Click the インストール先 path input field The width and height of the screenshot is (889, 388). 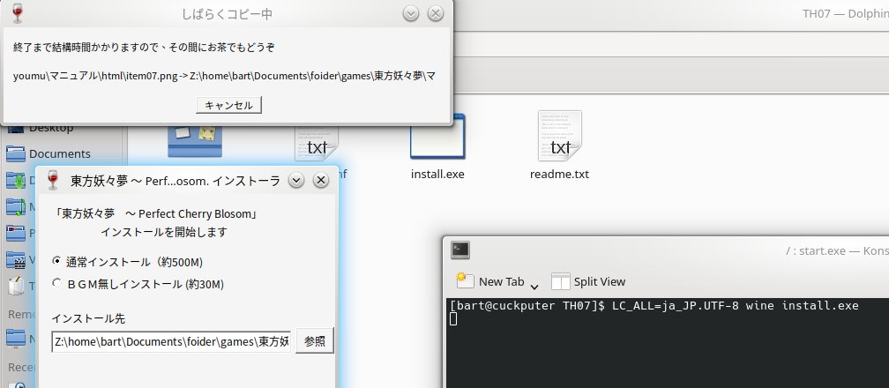coord(171,342)
